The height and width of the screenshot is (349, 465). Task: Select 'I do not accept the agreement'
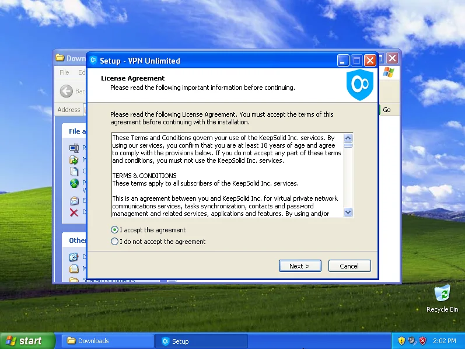click(x=115, y=242)
